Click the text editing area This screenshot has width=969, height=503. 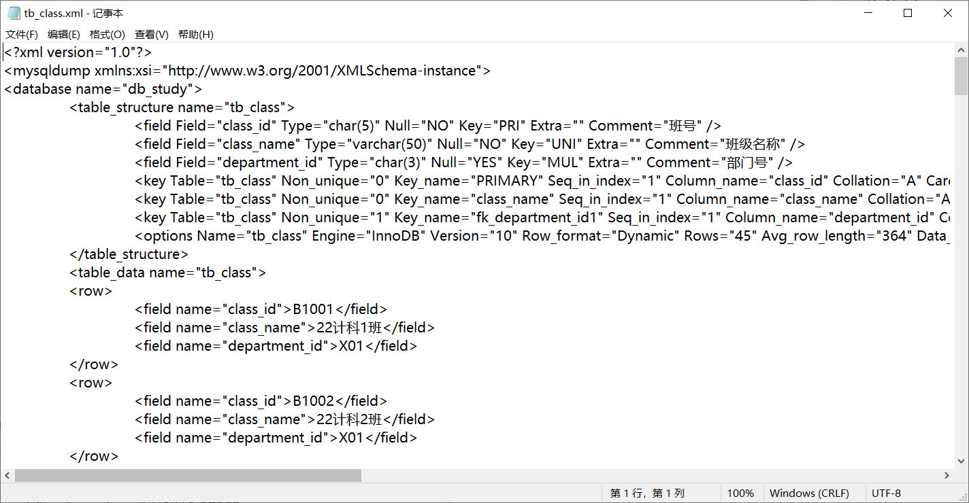pos(476,256)
